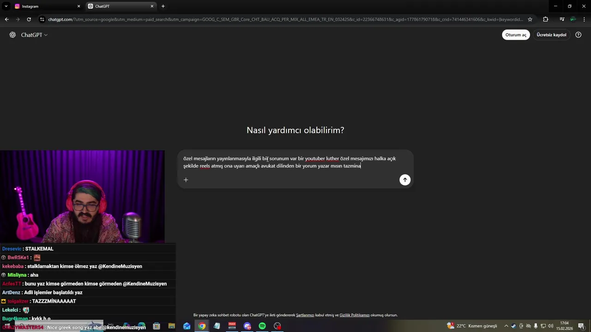Expand the ChatGPT model dropdown
This screenshot has height=332, width=591.
35,35
